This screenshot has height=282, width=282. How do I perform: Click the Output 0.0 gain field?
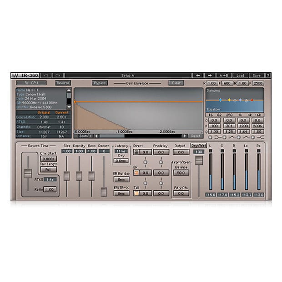181,152
